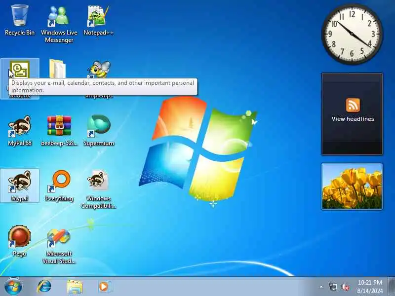
Task: Select the MyPal 68 raccoon shortcut
Action: point(20,131)
